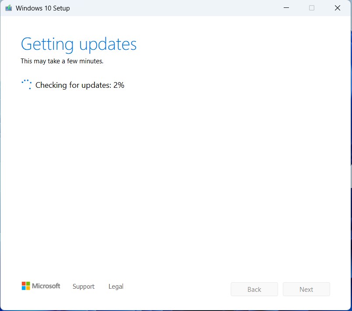Click the disabled maximize button
352x311 pixels.
point(312,8)
